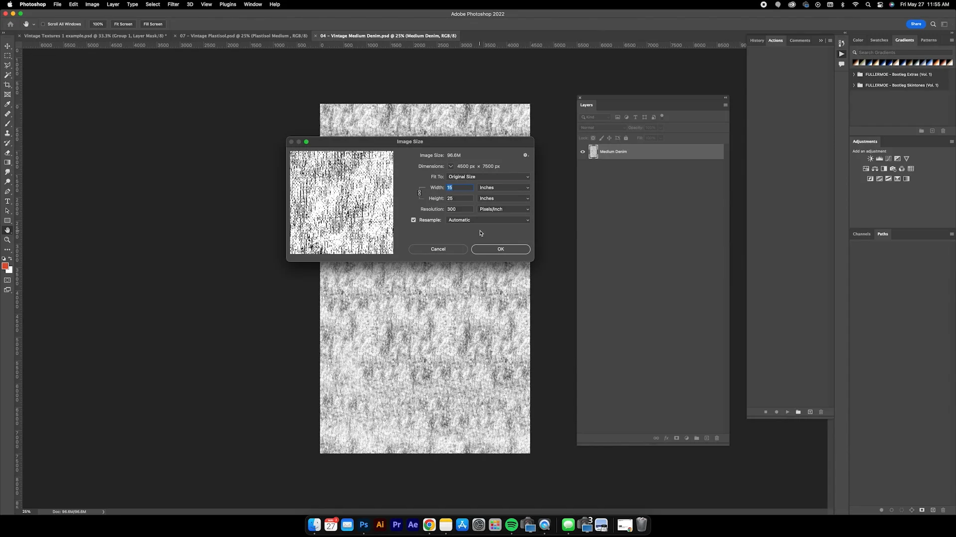
Task: Toggle the Resample checkbox
Action: pos(413,220)
